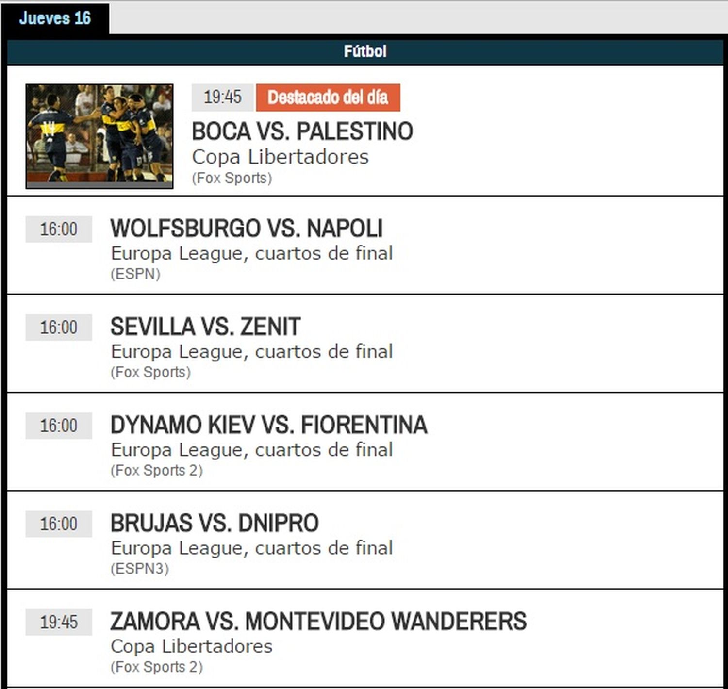Open the Brujas vs. Dnipro match
728x689 pixels.
[x=215, y=523]
